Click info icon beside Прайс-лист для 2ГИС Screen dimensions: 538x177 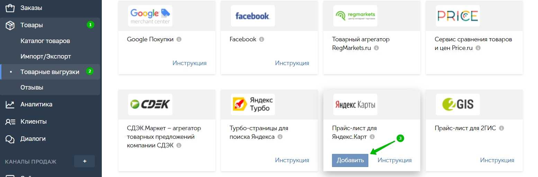click(x=501, y=128)
